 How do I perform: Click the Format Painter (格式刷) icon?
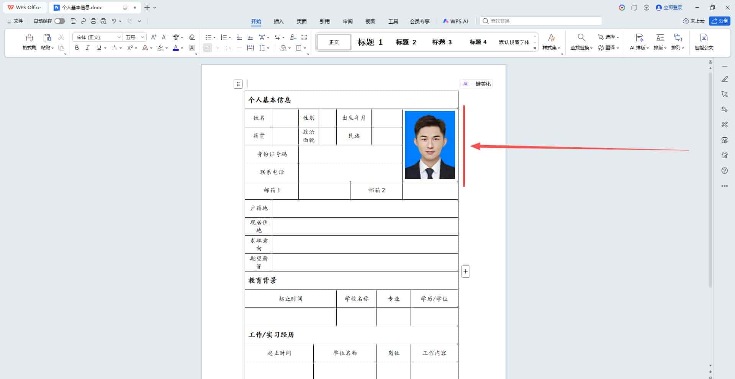point(29,37)
